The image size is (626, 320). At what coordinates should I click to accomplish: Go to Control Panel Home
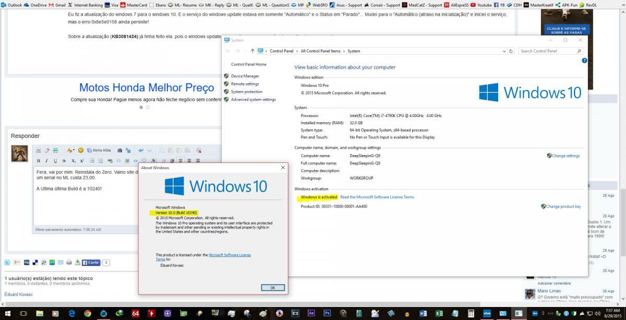click(248, 65)
